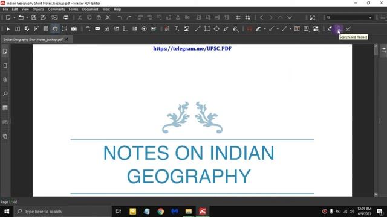Click the toolbar search field
Viewport: 387px width, 217px height.
[349, 17]
